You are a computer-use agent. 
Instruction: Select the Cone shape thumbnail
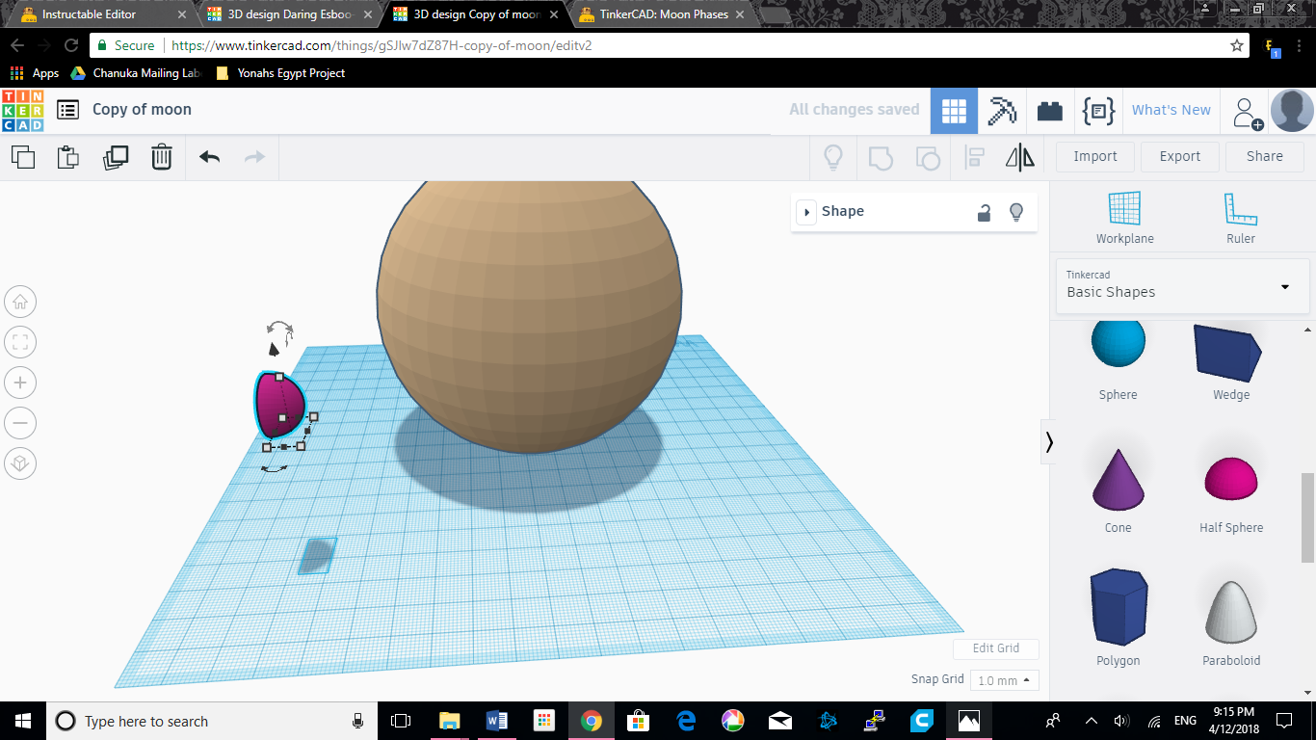click(x=1118, y=478)
